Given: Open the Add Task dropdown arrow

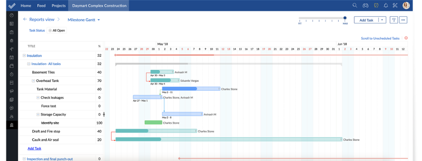Looking at the screenshot, I should tap(382, 20).
